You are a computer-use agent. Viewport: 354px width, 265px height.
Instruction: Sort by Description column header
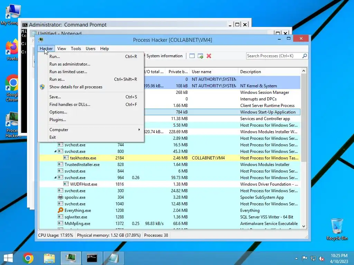pos(269,72)
